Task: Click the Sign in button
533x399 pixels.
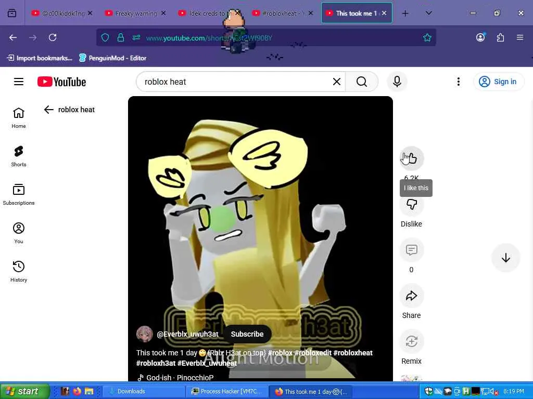Action: tap(498, 82)
